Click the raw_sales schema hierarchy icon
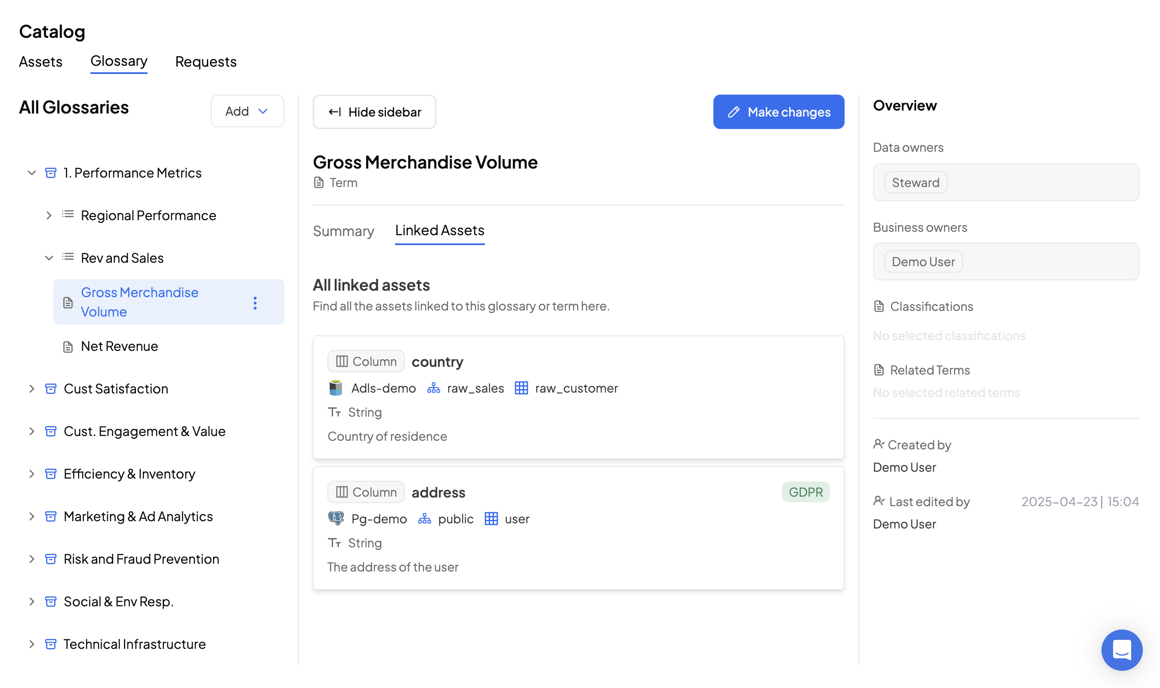 [x=433, y=387]
